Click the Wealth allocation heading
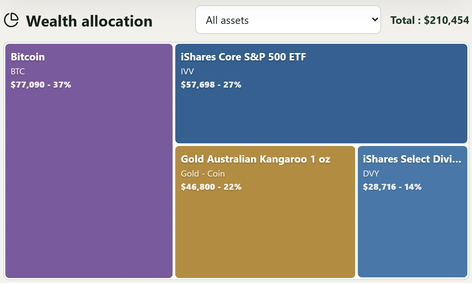This screenshot has height=283, width=472. click(89, 21)
